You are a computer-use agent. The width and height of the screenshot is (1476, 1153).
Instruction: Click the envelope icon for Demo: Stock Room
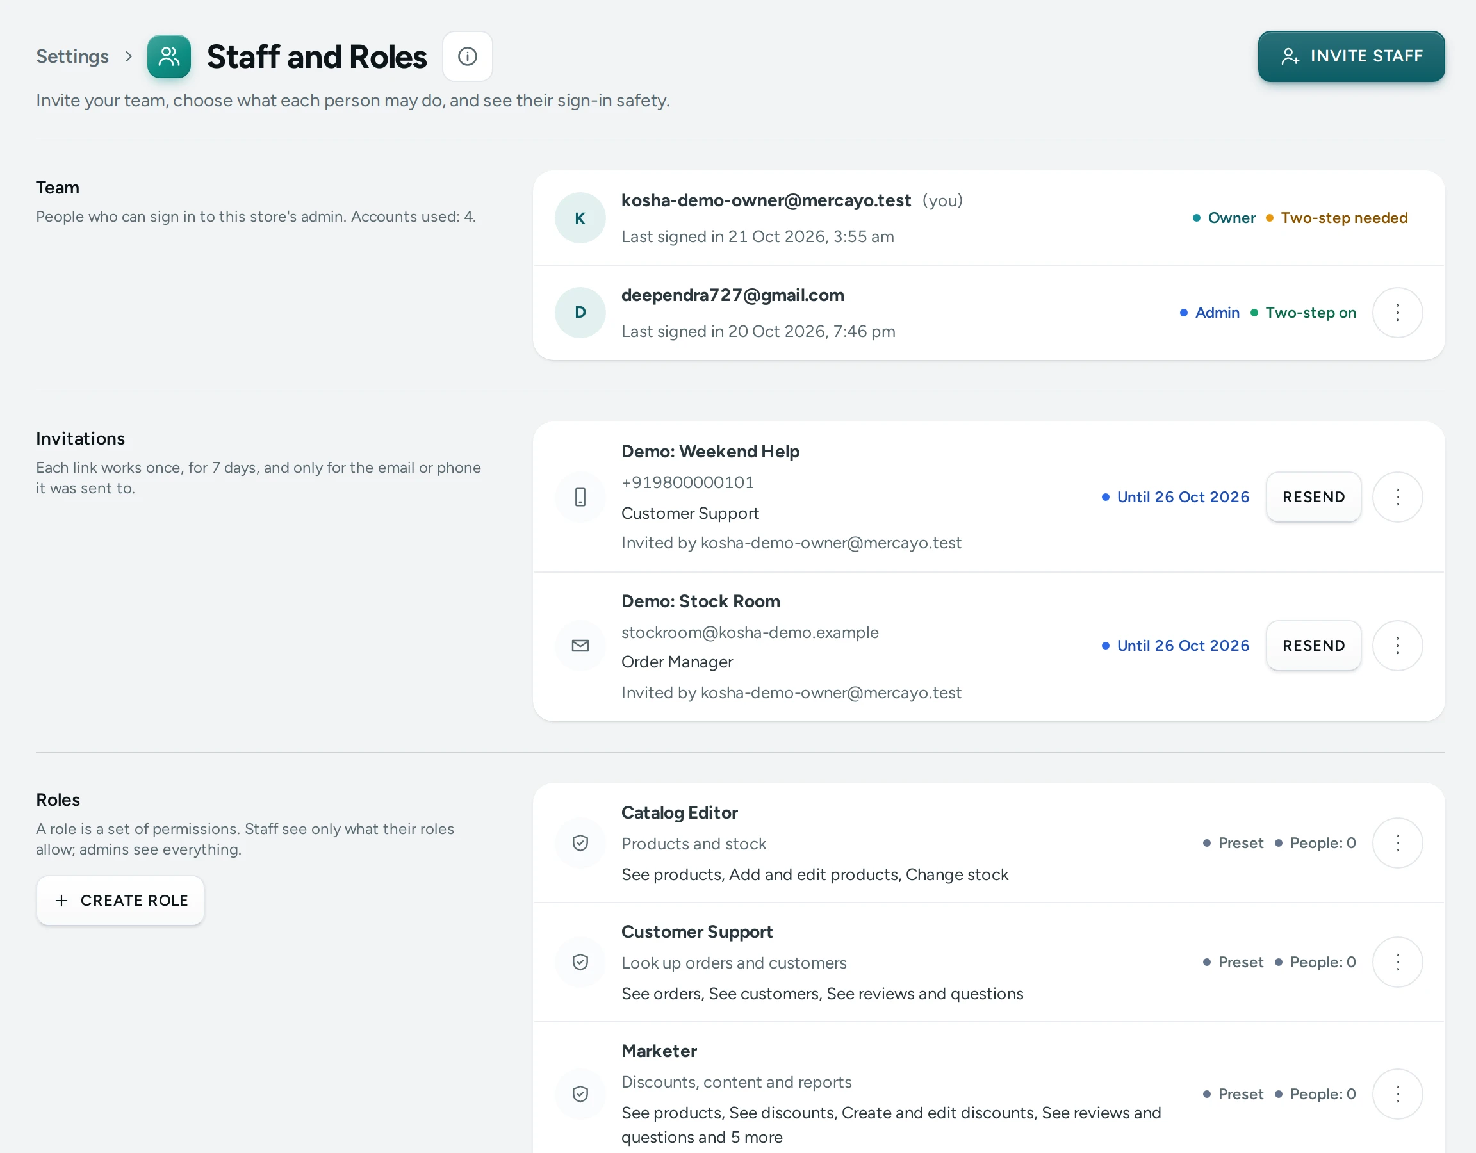click(x=580, y=646)
